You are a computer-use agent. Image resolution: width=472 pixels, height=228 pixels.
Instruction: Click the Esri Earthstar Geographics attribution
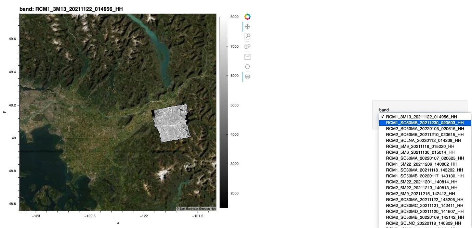(196, 208)
